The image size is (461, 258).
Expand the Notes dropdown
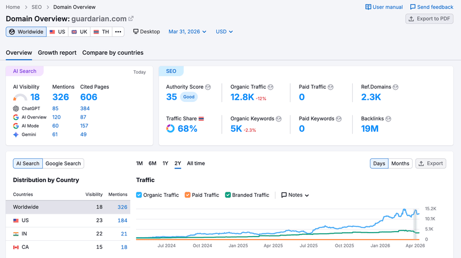coord(295,195)
